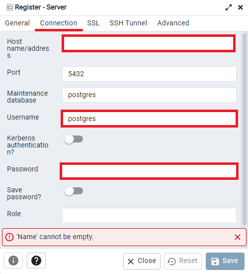Toggle Kerberos authentication switch
Image resolution: width=248 pixels, height=274 pixels.
click(x=74, y=139)
